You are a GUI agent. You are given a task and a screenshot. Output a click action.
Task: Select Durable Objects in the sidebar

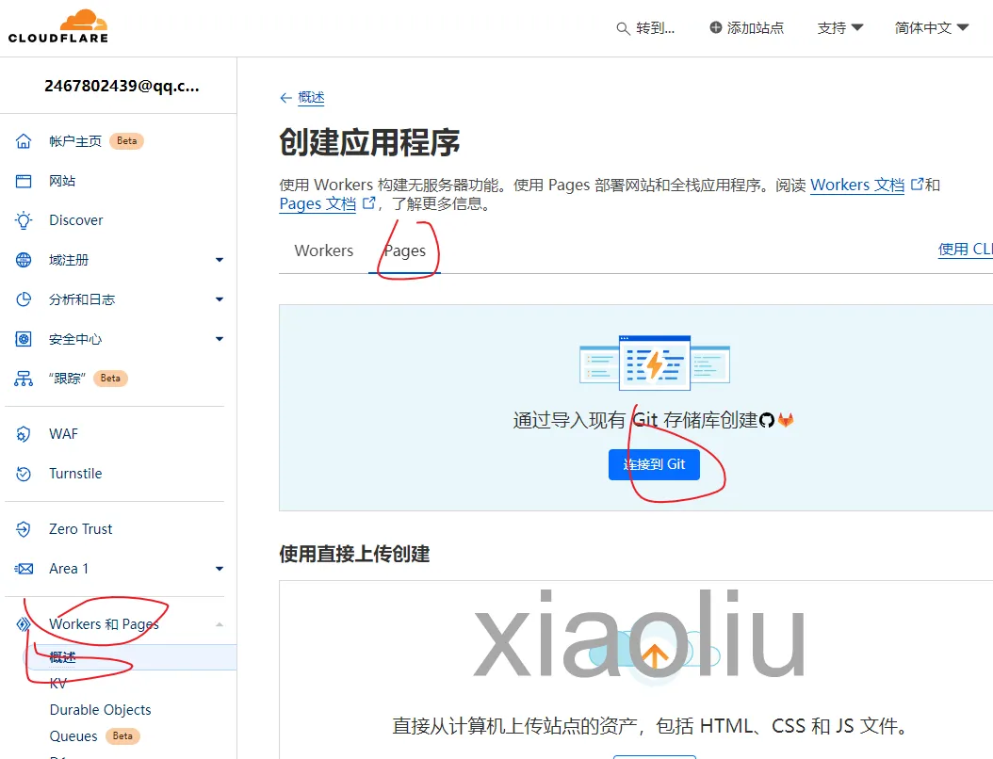click(100, 710)
